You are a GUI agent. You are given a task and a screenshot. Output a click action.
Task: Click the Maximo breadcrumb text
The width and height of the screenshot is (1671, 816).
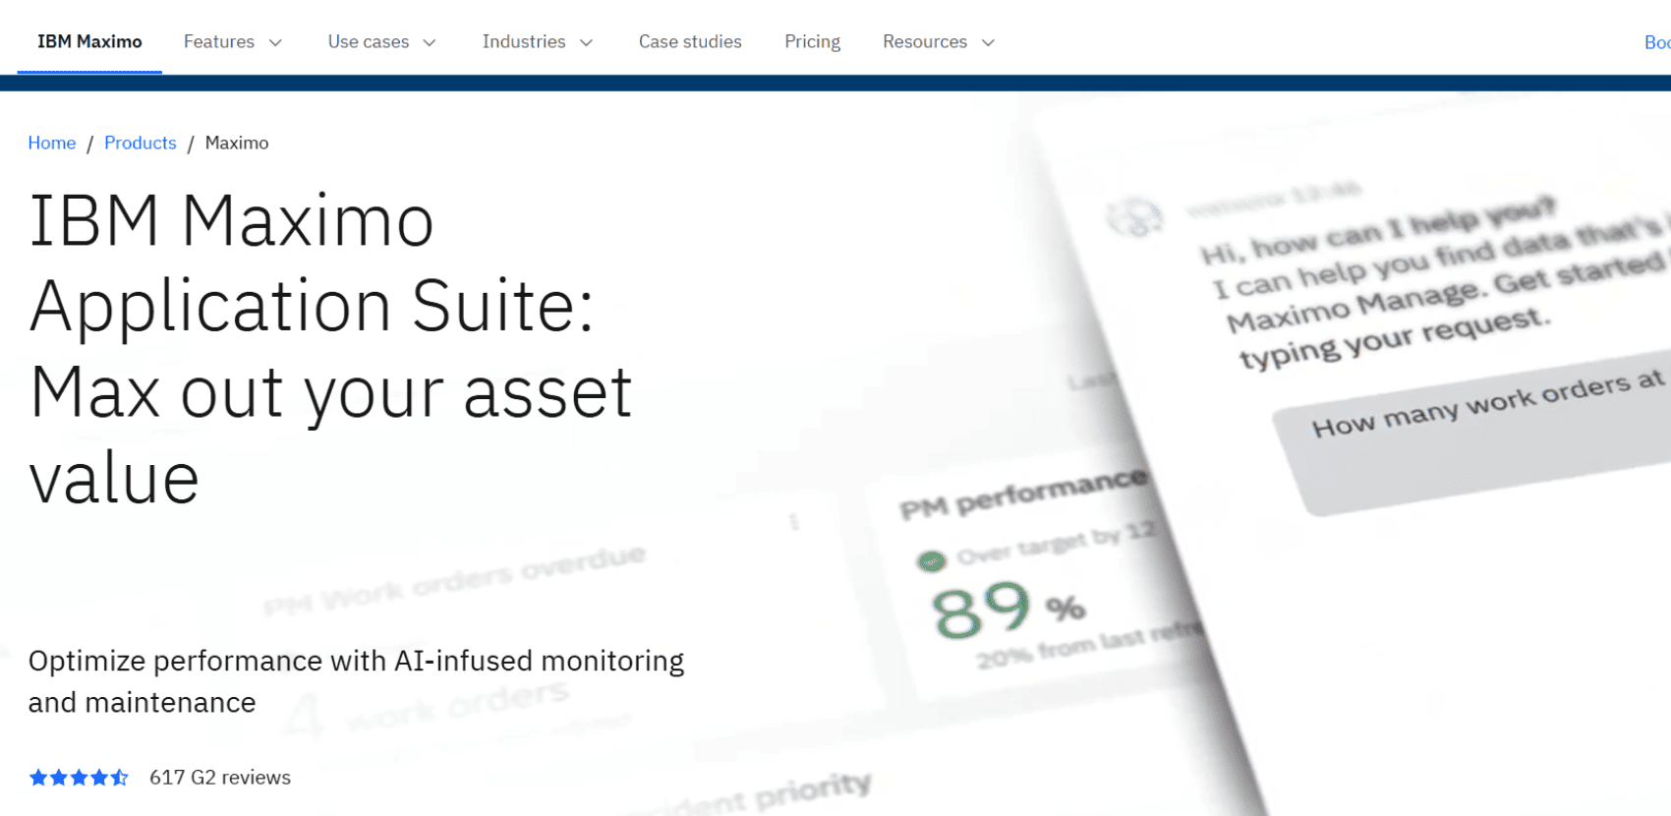click(x=237, y=143)
